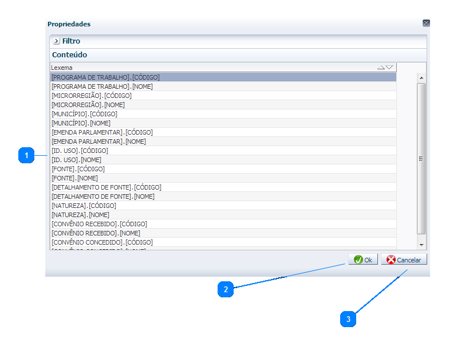
Task: Close the Propriedades dialog with X icon
Action: [426, 23]
